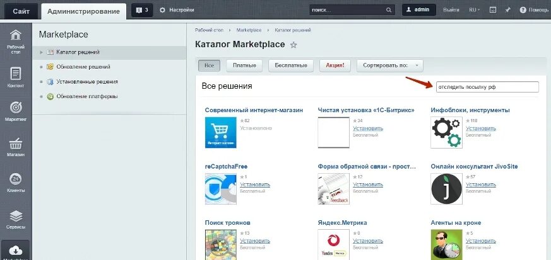Add page to favorites with star icon
Screen dimensions: 551x260
293,45
